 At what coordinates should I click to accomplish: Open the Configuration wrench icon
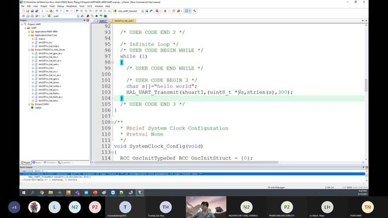[195, 11]
